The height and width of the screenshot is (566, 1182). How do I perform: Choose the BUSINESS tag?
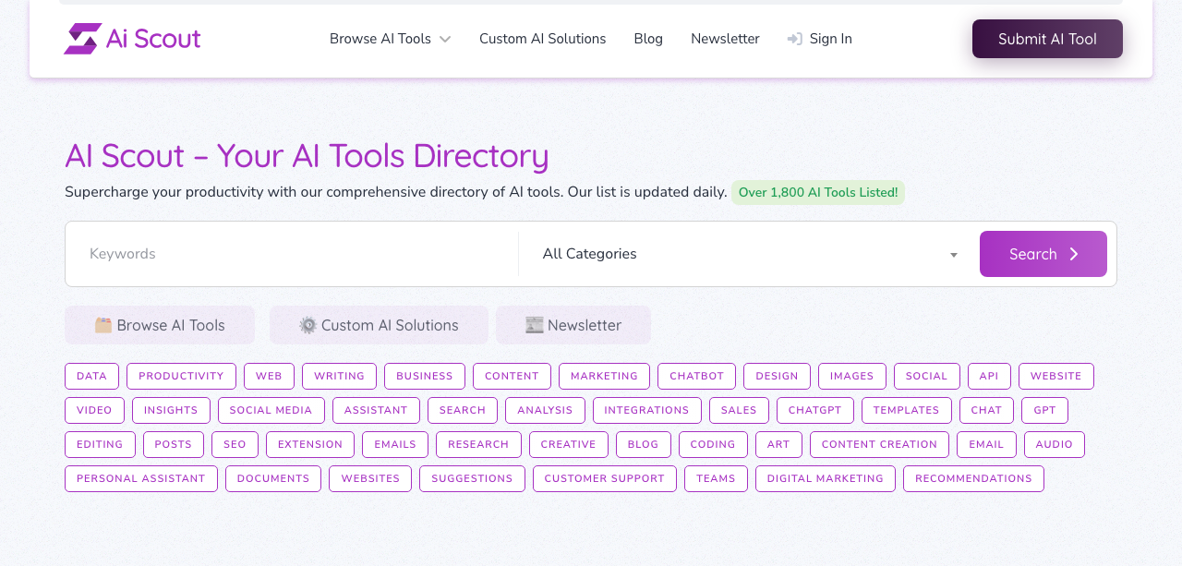coord(425,376)
